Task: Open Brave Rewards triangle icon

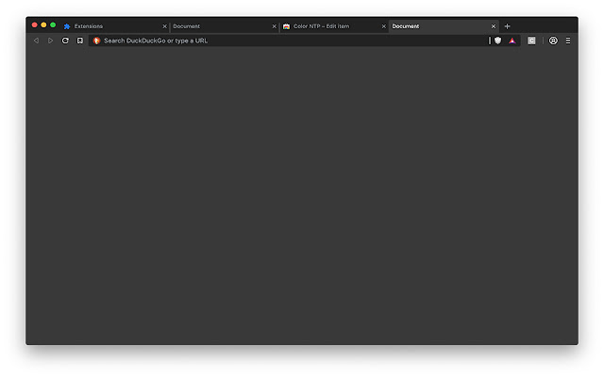Action: click(x=512, y=41)
